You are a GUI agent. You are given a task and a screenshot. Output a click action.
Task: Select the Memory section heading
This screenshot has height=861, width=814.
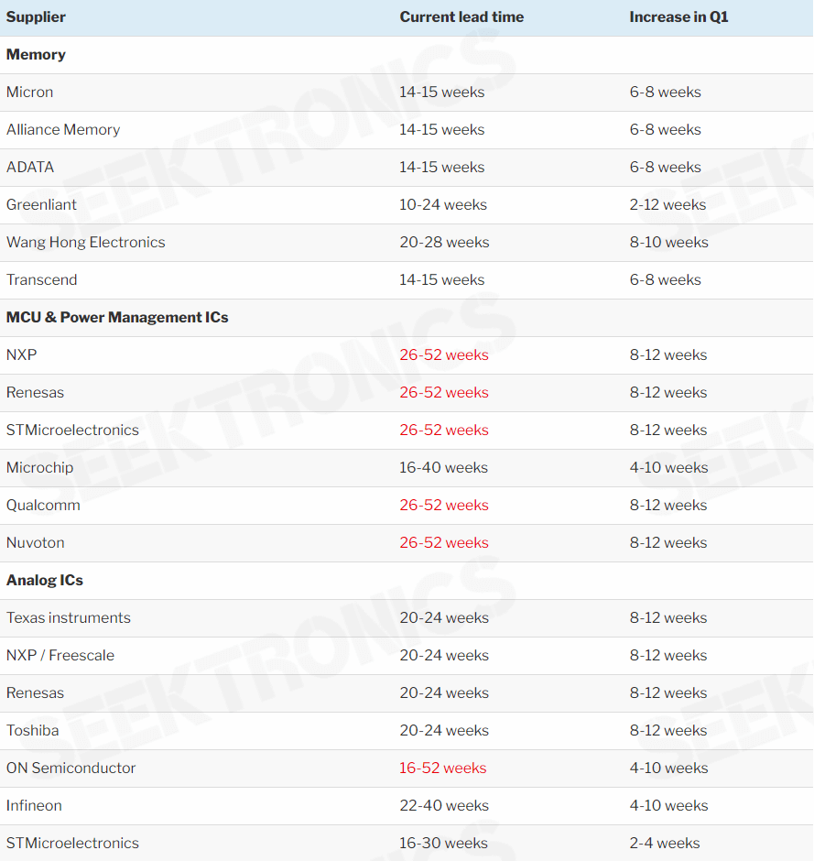[36, 54]
